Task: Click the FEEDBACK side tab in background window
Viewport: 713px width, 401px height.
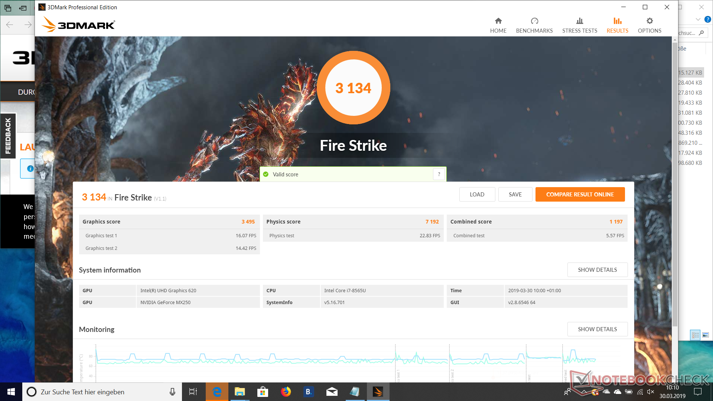Action: (8, 136)
